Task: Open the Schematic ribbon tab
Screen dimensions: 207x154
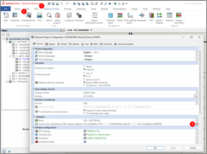Action: tap(81, 9)
